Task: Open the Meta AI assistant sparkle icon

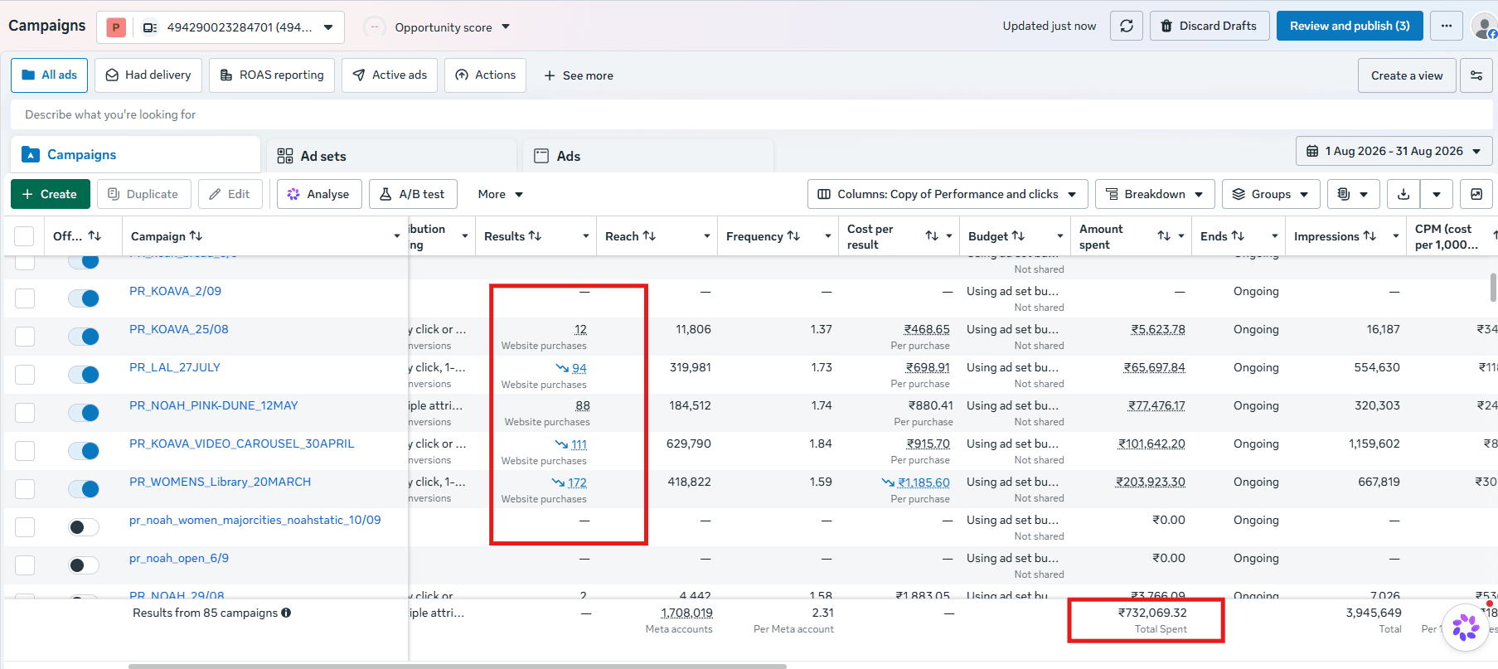Action: (1466, 628)
